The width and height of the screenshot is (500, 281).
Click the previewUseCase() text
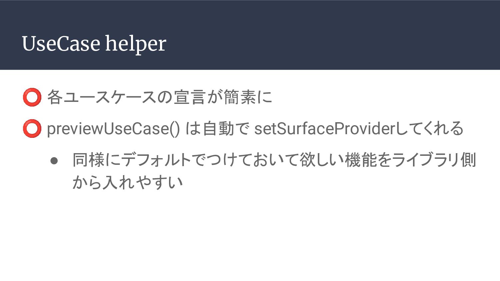(x=113, y=129)
